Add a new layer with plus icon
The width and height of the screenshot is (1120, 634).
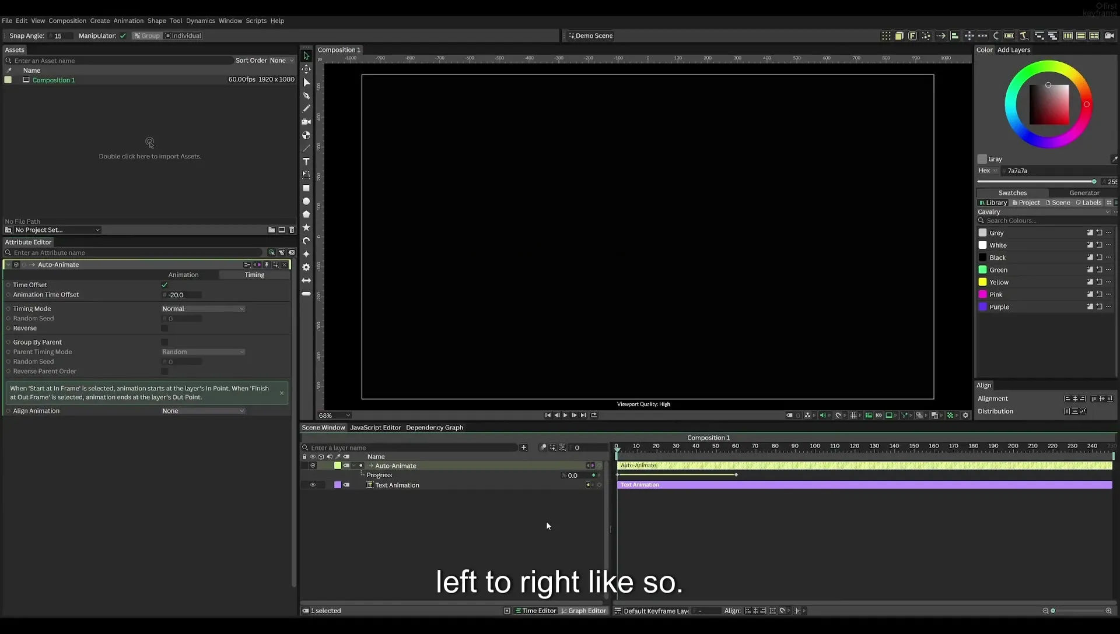click(x=524, y=448)
